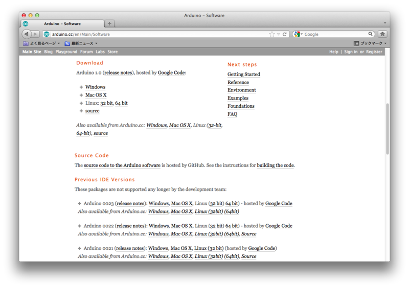Image resolution: width=409 pixels, height=288 pixels.
Task: Open source code to the Arduino software link
Action: coord(122,165)
